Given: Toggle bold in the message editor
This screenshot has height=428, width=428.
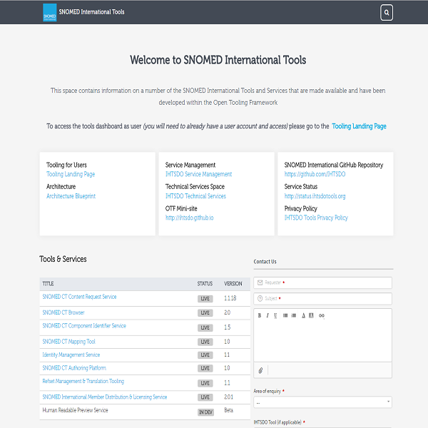Looking at the screenshot, I should point(260,315).
